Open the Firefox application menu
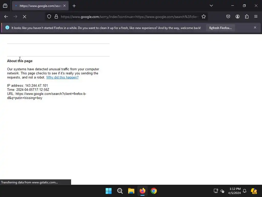 (x=256, y=17)
